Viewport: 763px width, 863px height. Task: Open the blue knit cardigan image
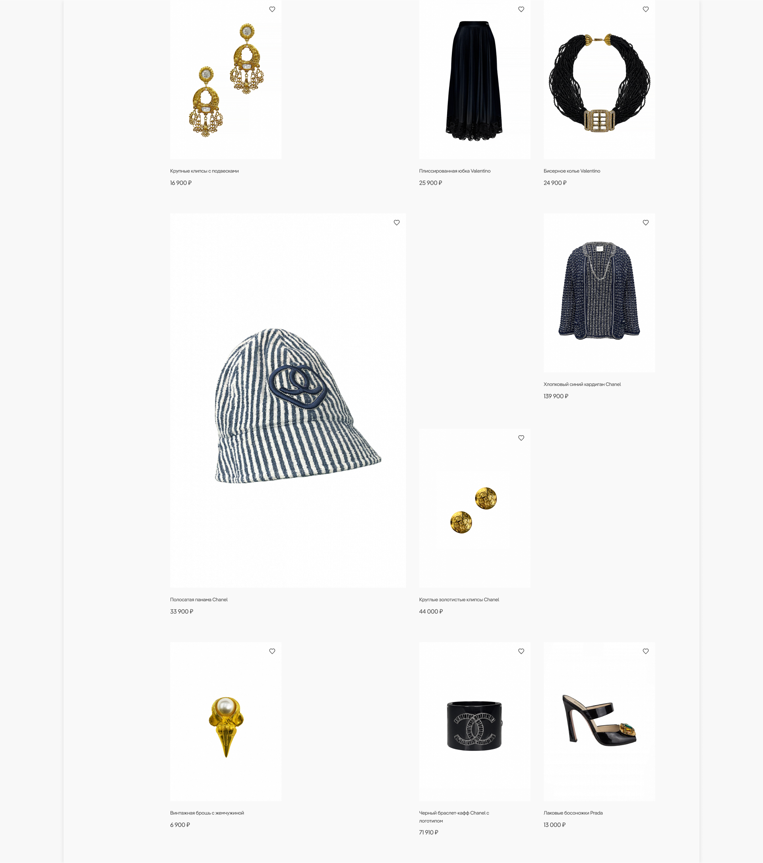[x=599, y=293]
